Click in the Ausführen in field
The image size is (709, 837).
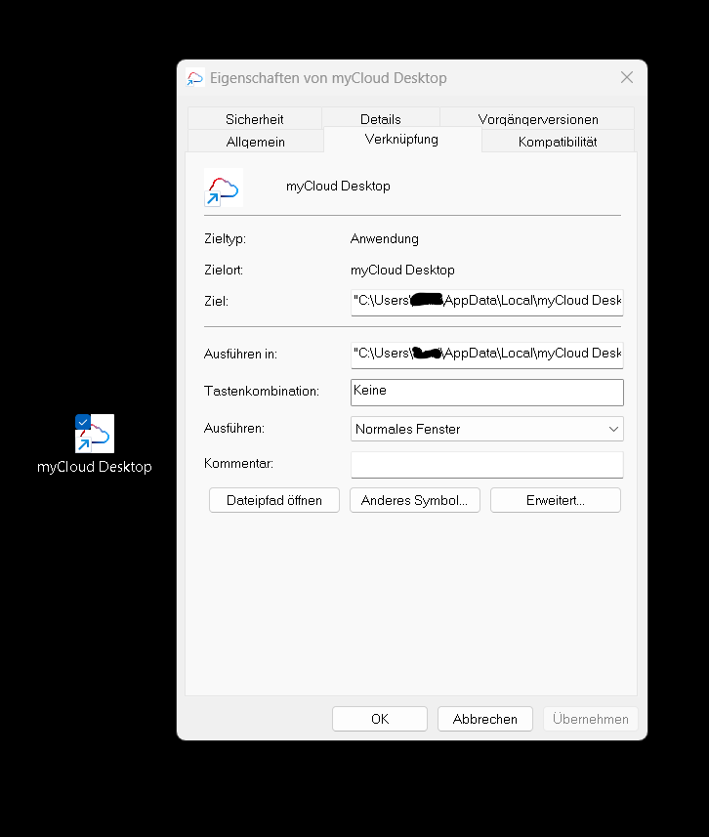(487, 355)
